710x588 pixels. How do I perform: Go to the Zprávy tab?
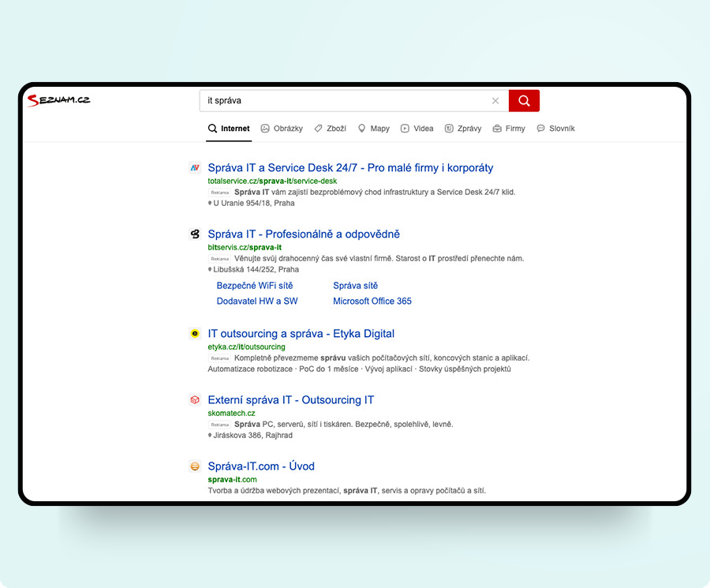[x=463, y=129]
